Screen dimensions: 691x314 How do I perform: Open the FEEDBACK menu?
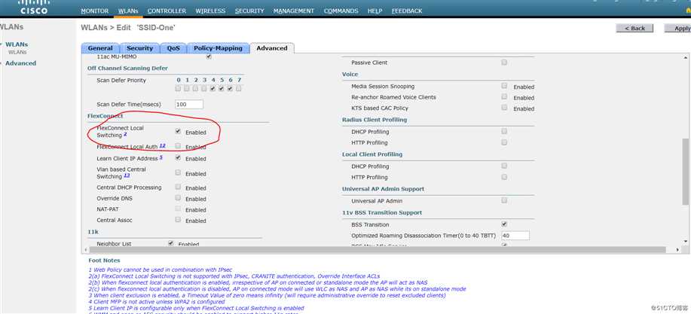point(407,11)
